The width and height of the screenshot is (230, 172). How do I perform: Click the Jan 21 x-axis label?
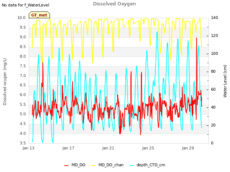point(108,148)
